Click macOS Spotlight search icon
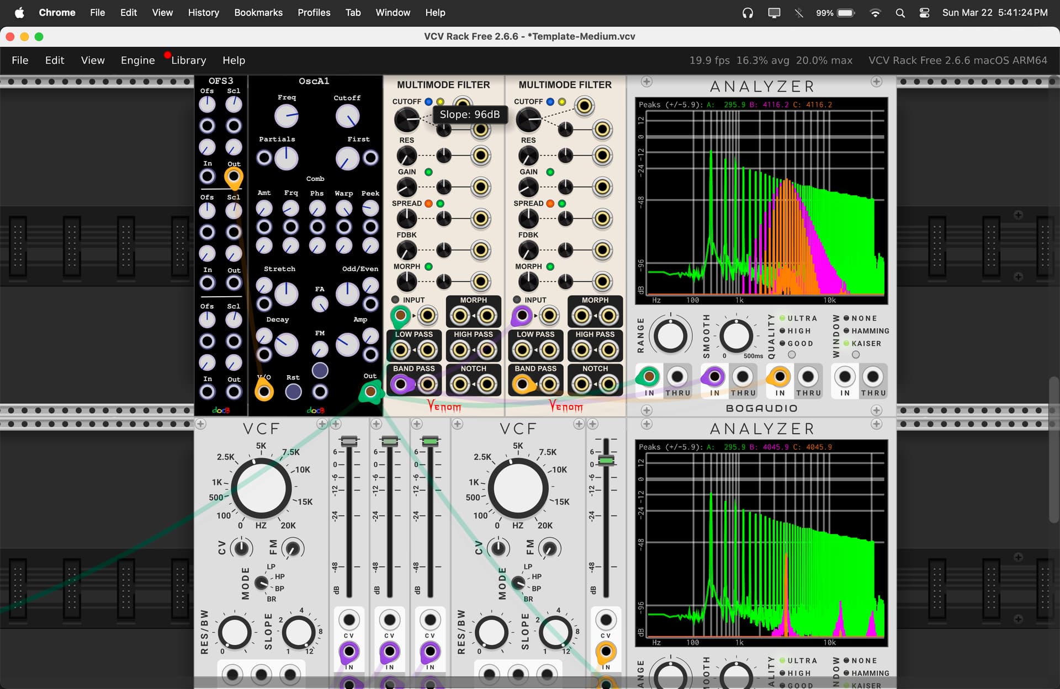The height and width of the screenshot is (689, 1060). pos(900,13)
